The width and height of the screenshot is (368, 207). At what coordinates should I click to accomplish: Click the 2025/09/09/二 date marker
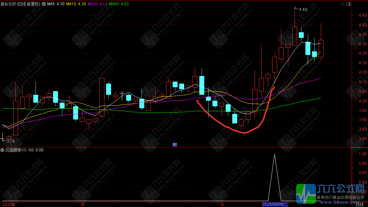(275, 204)
